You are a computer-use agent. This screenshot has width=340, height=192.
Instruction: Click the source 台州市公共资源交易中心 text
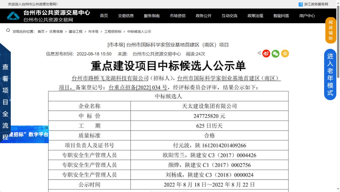pos(157,54)
